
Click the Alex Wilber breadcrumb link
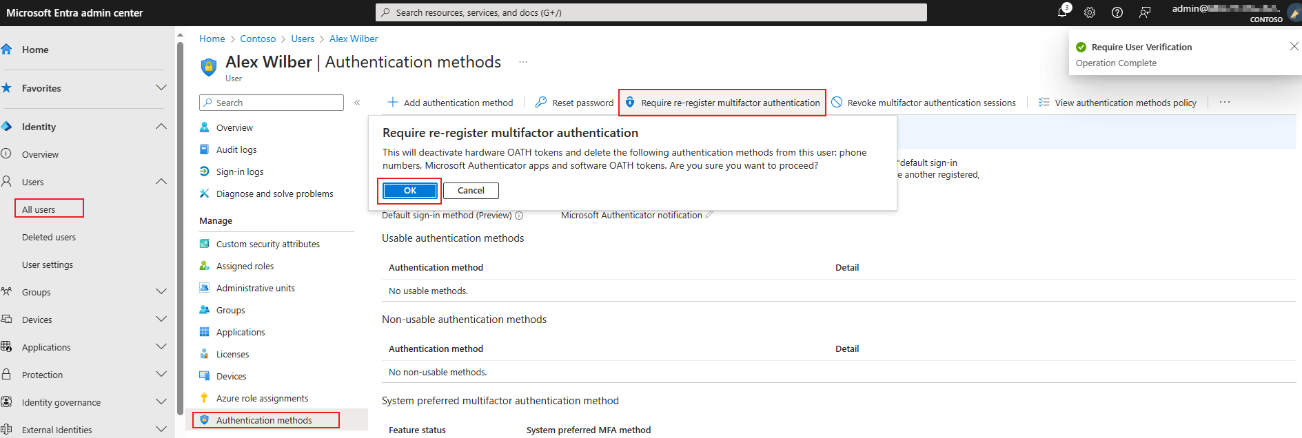(x=354, y=39)
